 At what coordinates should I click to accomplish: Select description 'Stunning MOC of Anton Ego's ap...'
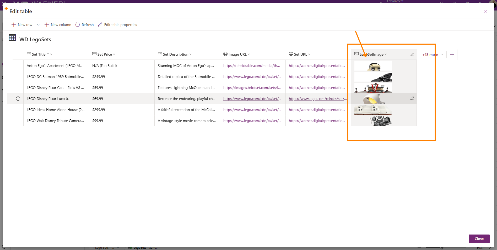coord(187,66)
